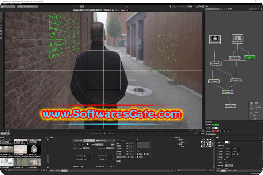The height and width of the screenshot is (175, 263).
Task: Open the Tracker node dropdown in top toolbar
Action: 8,7
